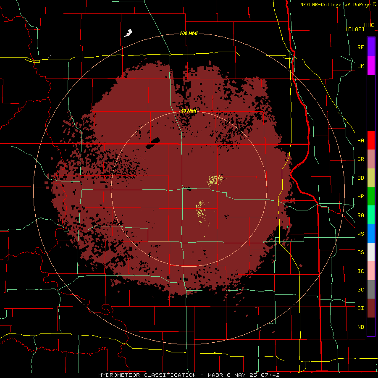
Task: Click the GC gray legend swatch
Action: [x=371, y=289]
